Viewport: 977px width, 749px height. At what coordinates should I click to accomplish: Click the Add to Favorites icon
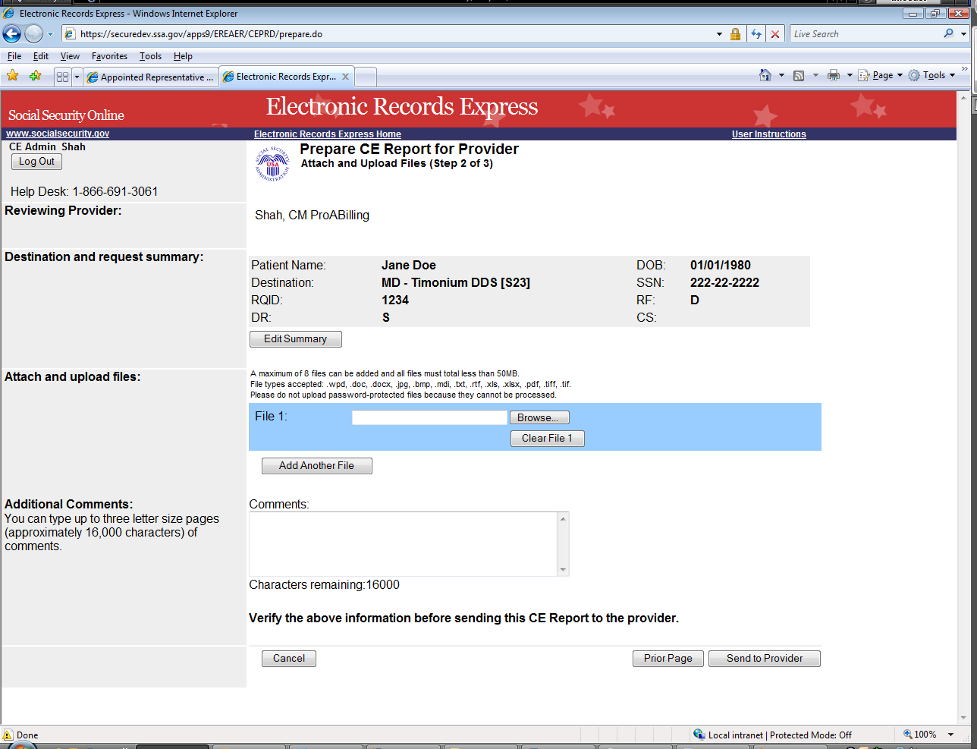pyautogui.click(x=35, y=76)
